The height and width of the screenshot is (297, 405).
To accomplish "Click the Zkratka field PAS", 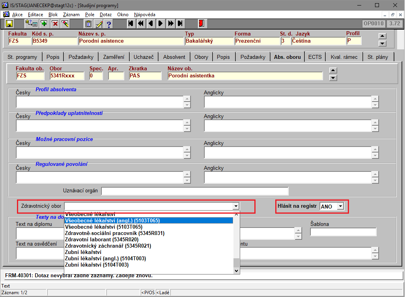I will [145, 76].
